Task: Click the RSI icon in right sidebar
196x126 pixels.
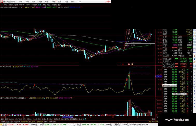Action: (x=194, y=53)
